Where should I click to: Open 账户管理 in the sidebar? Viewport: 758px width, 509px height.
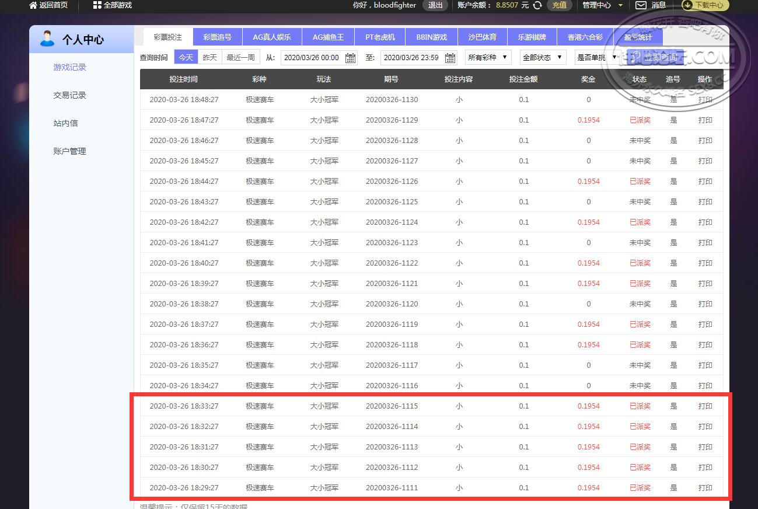click(69, 151)
